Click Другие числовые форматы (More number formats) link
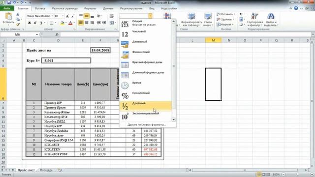Image resolution: width=315 pixels, height=177 pixels. [147, 124]
